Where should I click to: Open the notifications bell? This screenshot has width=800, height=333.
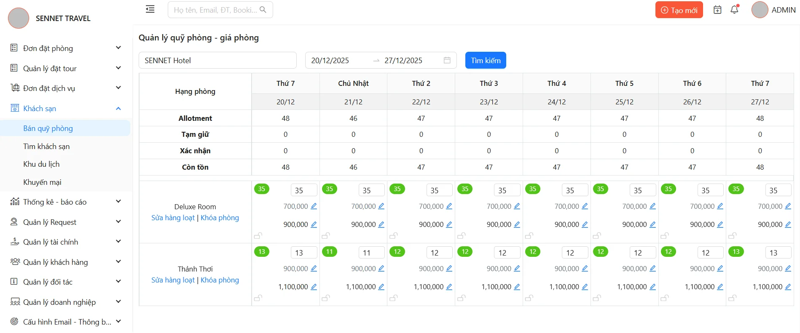click(x=734, y=10)
